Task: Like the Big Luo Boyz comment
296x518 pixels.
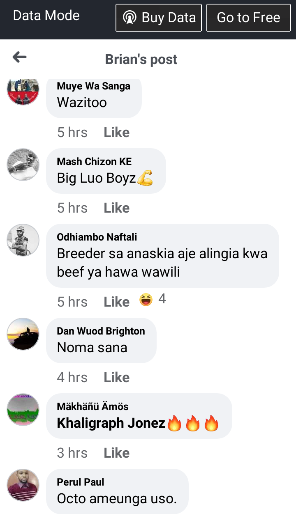Action: click(x=117, y=208)
